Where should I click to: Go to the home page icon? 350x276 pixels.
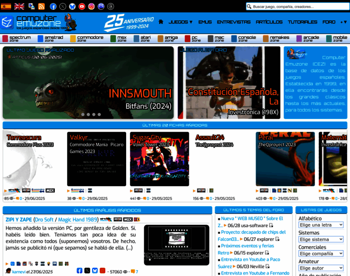[161, 22]
